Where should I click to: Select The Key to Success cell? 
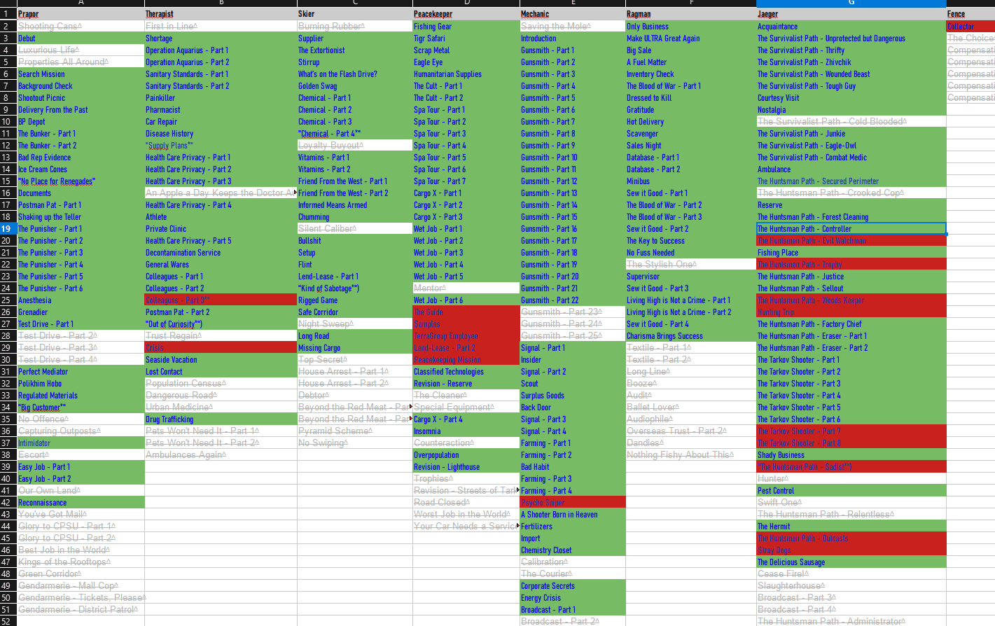click(x=691, y=241)
